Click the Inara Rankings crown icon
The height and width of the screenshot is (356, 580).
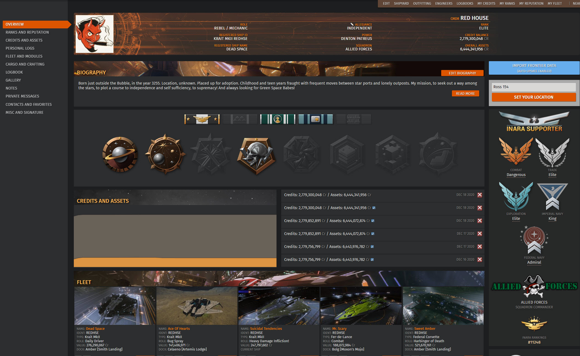[534, 324]
